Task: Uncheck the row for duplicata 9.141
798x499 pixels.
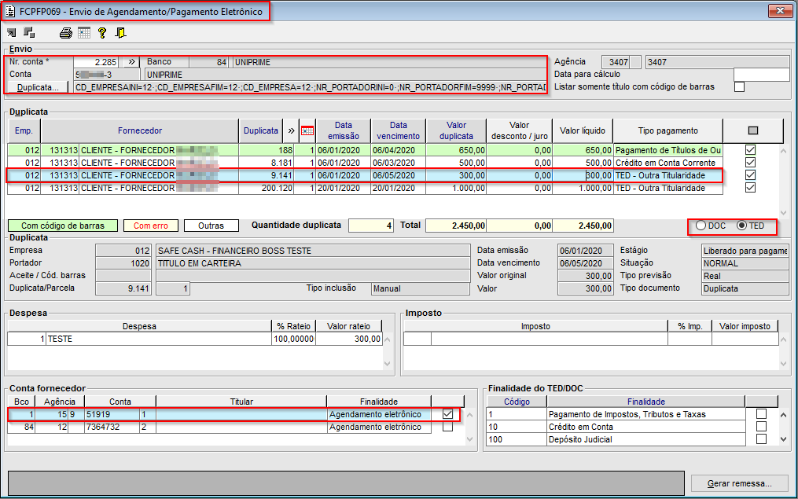Action: point(750,175)
